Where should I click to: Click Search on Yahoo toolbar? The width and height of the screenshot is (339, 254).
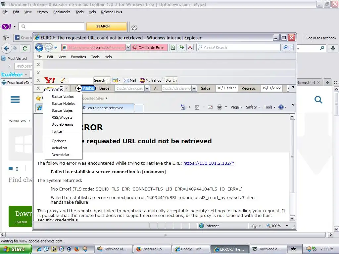[x=99, y=80]
